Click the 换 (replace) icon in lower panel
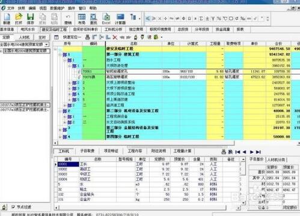This screenshot has width=300, height=216. (x=230, y=152)
